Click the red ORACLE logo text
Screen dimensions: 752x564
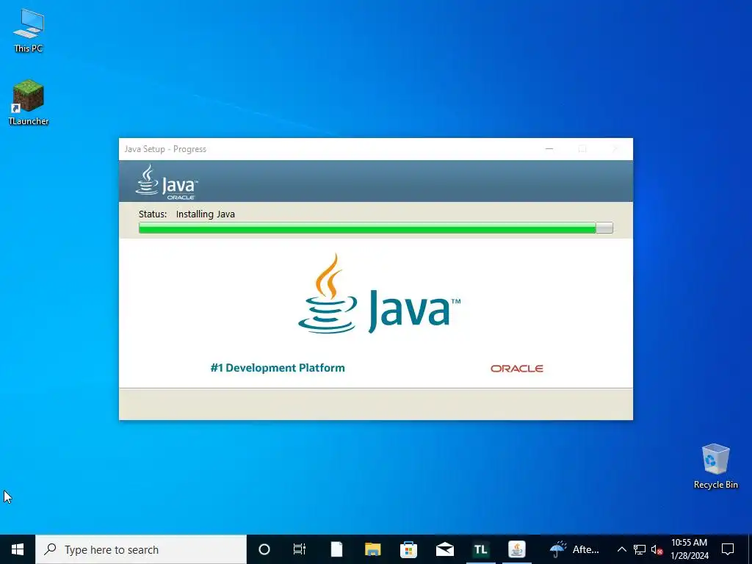[x=516, y=369]
